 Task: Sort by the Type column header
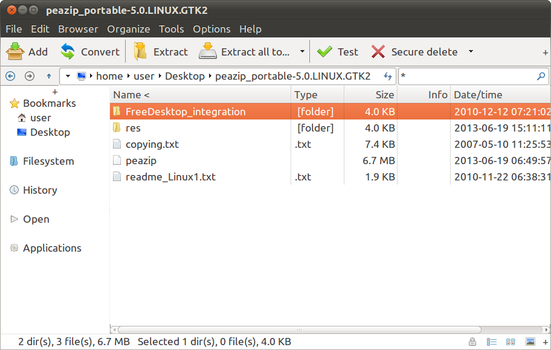point(317,95)
